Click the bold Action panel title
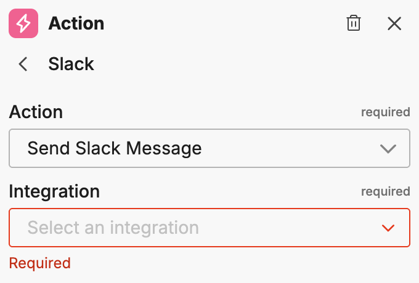This screenshot has height=283, width=419. coord(76,24)
